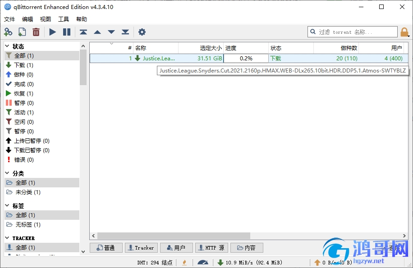Open the 用户 peers tab
413x268 pixels.
pos(176,248)
